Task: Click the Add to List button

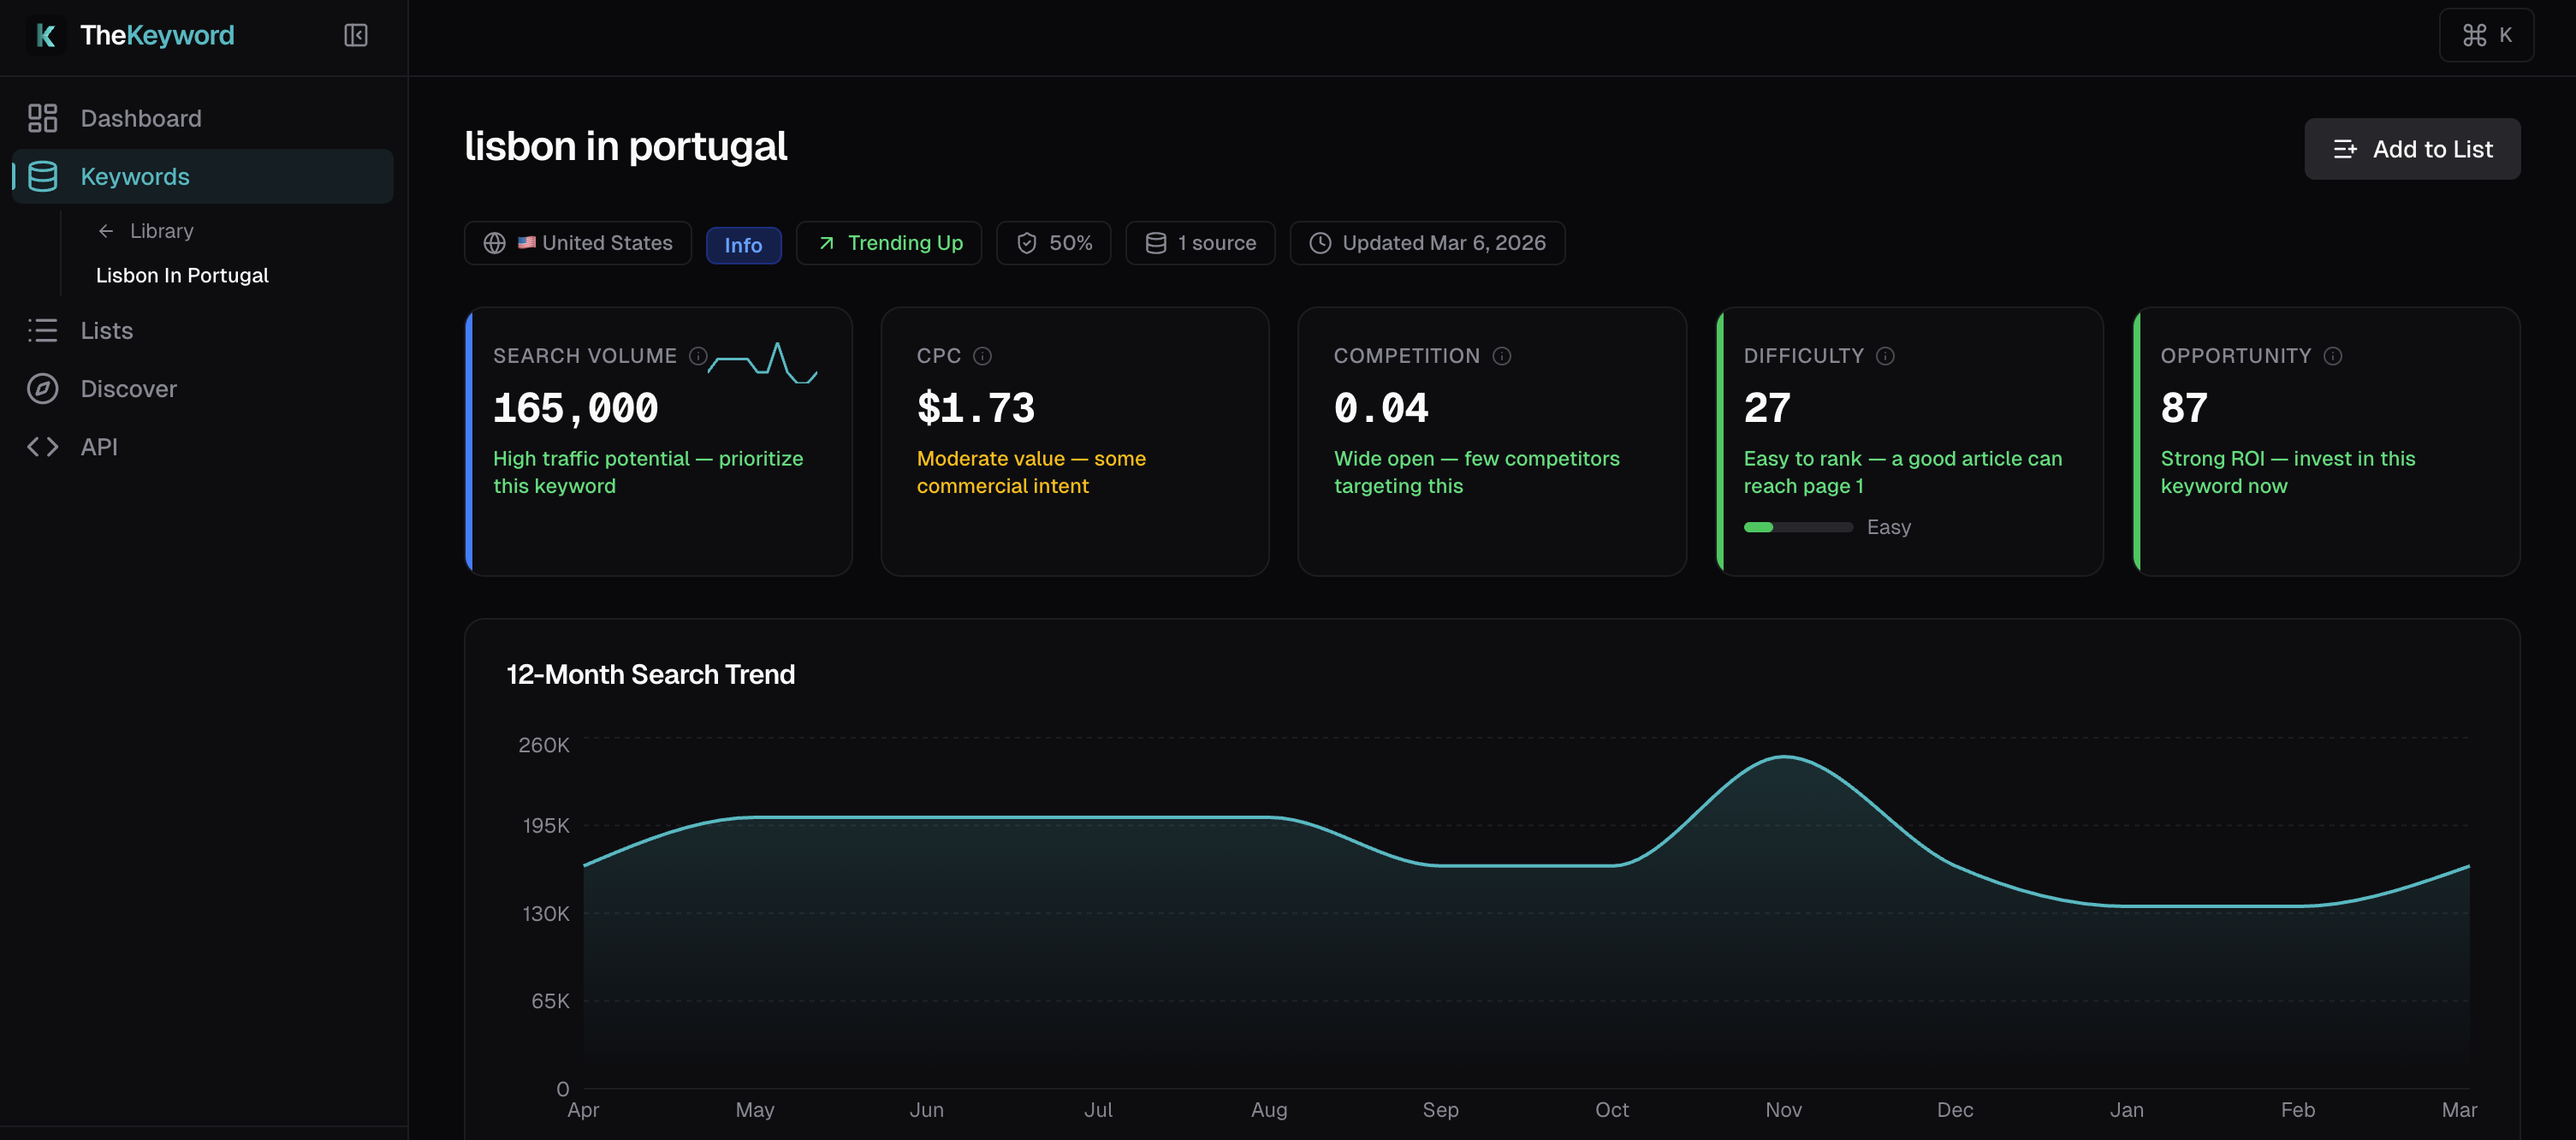Action: pos(2412,148)
